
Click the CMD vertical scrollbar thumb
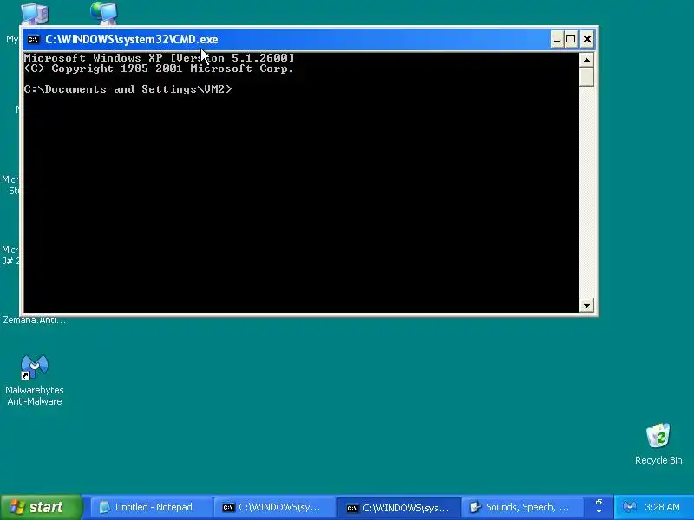pos(586,77)
